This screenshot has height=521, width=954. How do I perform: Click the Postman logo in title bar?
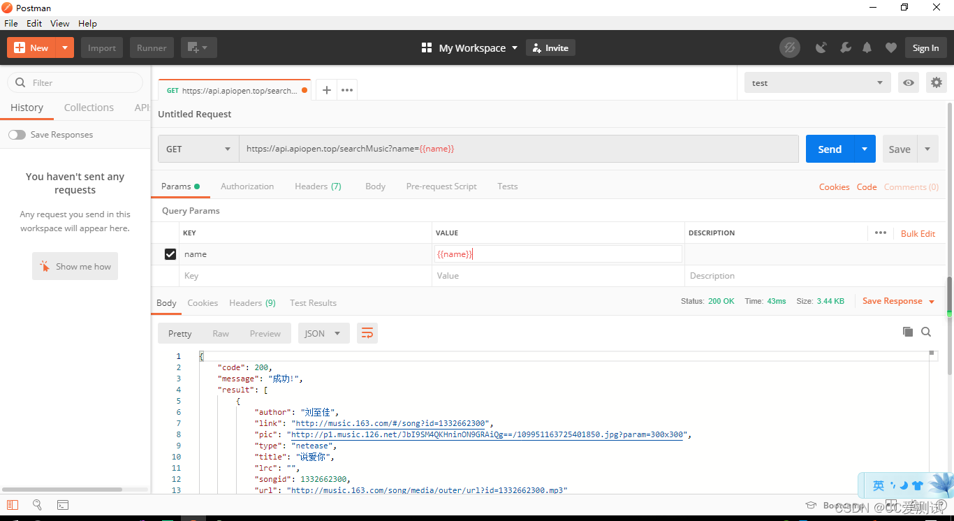7,8
